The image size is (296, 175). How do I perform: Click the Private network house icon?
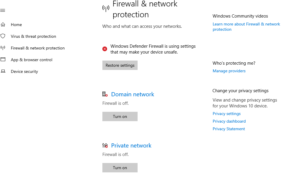105,145
